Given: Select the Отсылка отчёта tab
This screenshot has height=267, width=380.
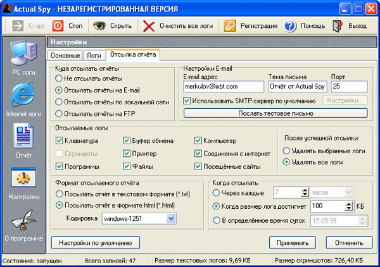Looking at the screenshot, I should [x=133, y=54].
